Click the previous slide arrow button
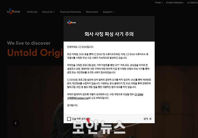Viewport: 198px width, 138px height. pyautogui.click(x=16, y=123)
